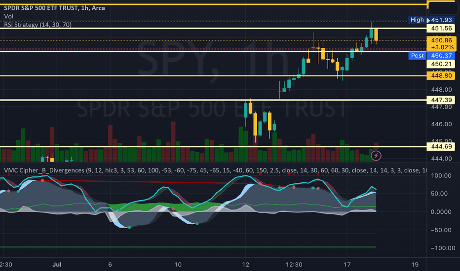Click the 19 date on time axis

point(415,265)
